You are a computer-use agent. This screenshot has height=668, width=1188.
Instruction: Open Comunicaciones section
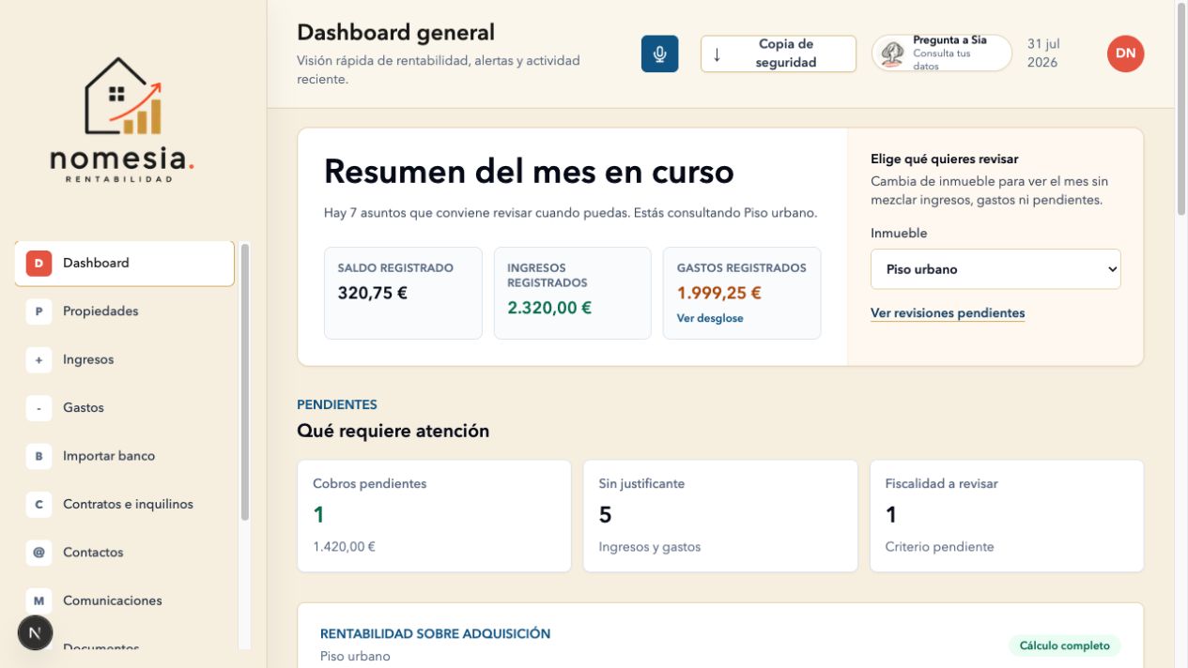124,601
